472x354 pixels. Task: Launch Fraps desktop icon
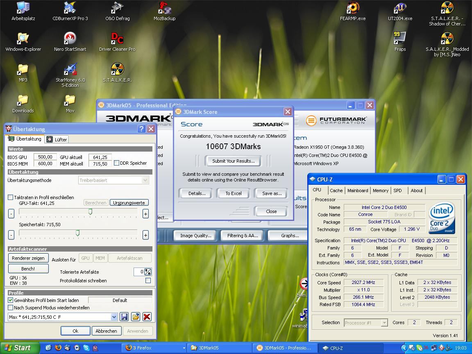400,42
